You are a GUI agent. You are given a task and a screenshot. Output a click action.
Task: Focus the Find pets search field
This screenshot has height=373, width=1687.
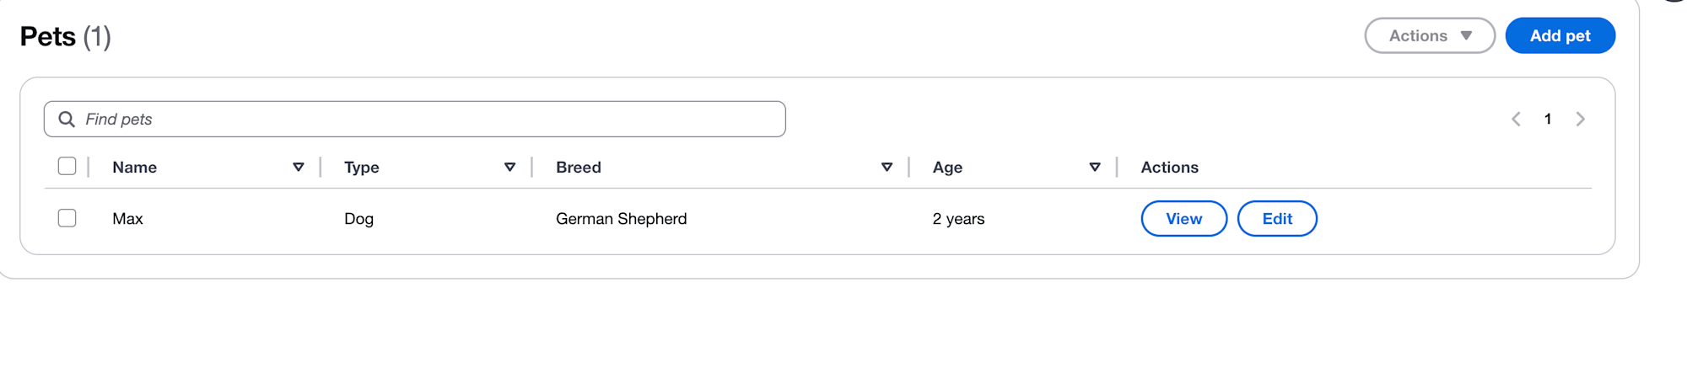coord(415,120)
